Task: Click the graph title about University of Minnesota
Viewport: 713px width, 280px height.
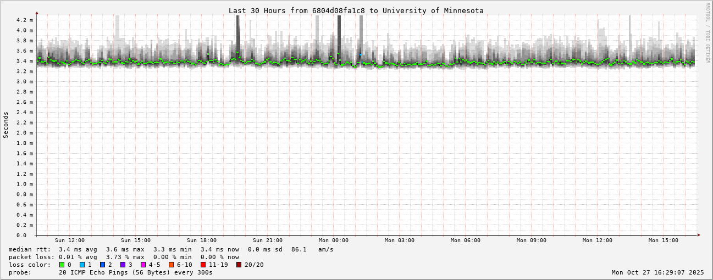Action: 356,10
